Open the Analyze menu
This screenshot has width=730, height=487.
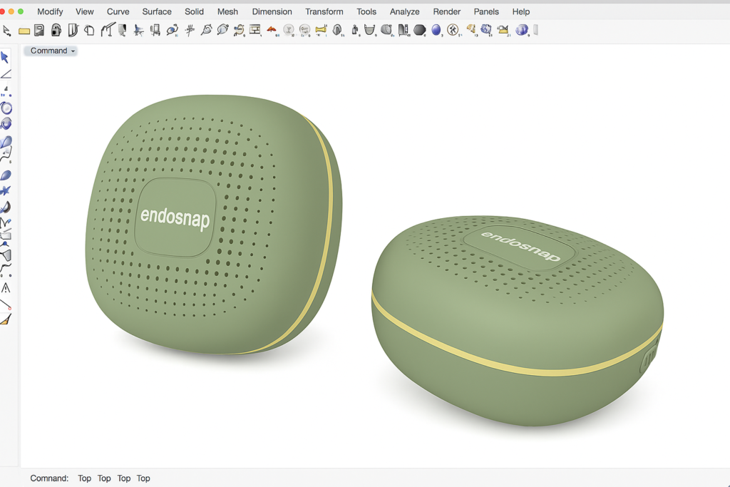(405, 11)
